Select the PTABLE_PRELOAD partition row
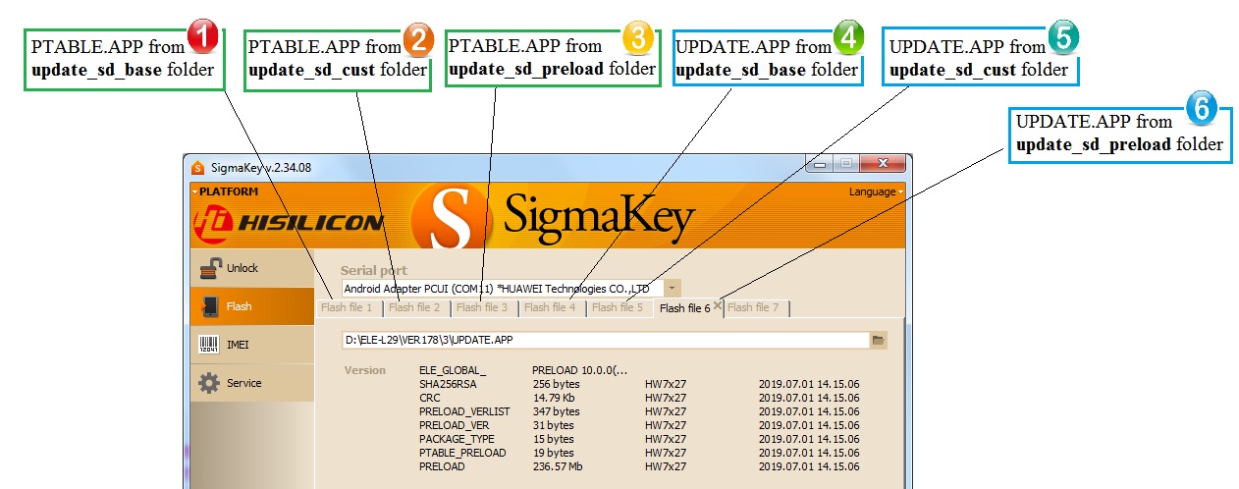Screen dimensions: 1239x489 click(x=638, y=453)
